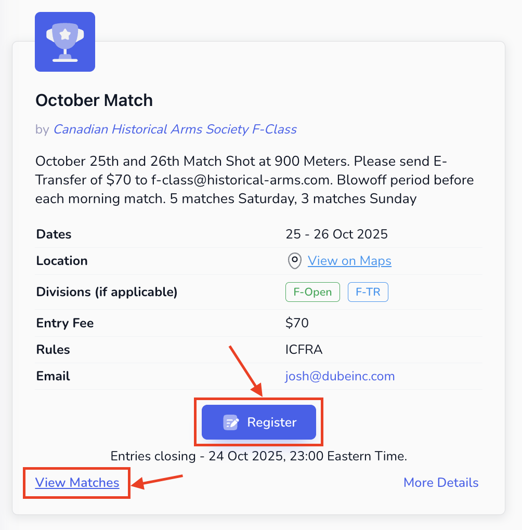This screenshot has height=530, width=522.
Task: Click the josh@dubeinc.com email address
Action: [340, 376]
